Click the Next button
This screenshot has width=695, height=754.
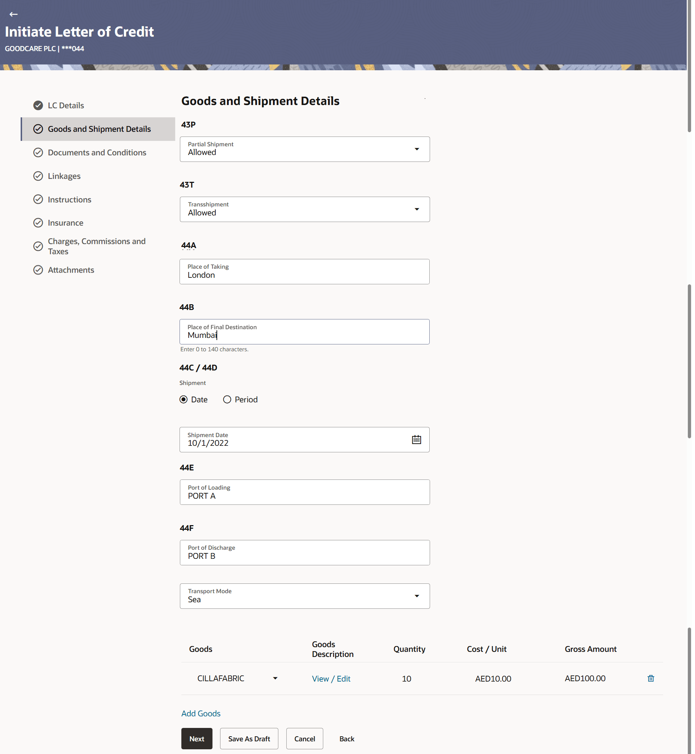pyautogui.click(x=197, y=738)
